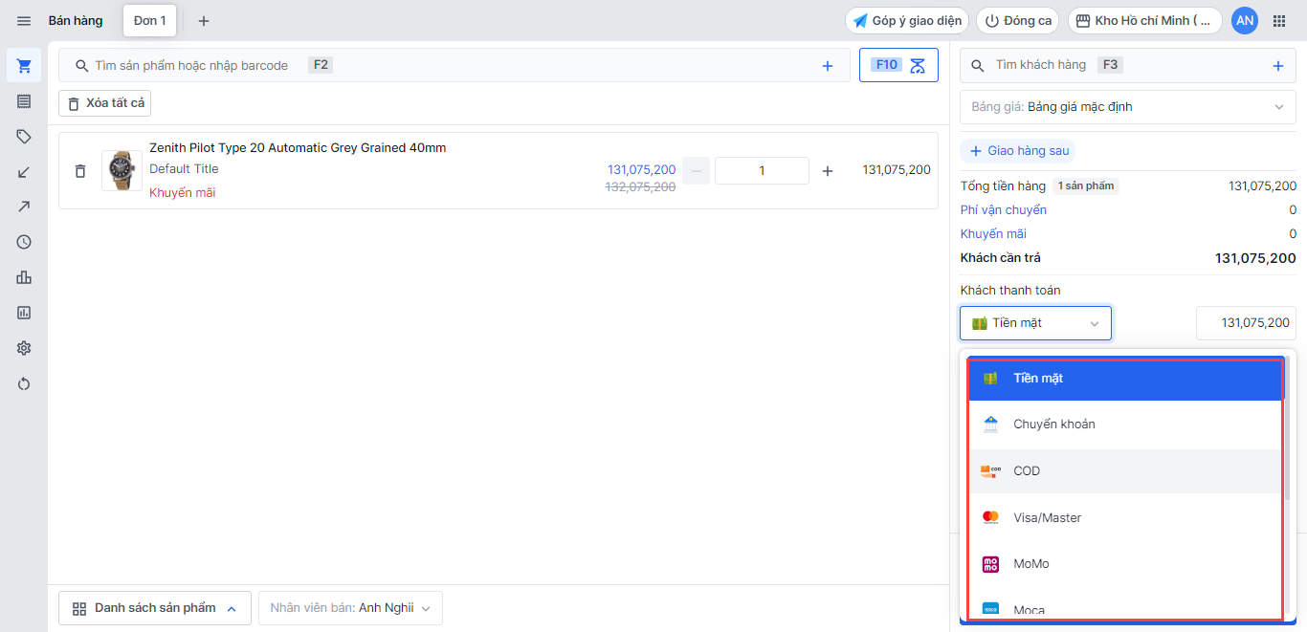Click plus icon in product search bar

pos(828,66)
